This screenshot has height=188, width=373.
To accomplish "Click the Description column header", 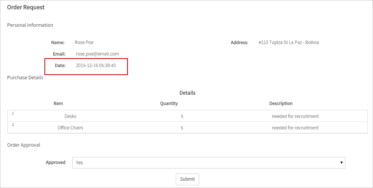I will 281,103.
